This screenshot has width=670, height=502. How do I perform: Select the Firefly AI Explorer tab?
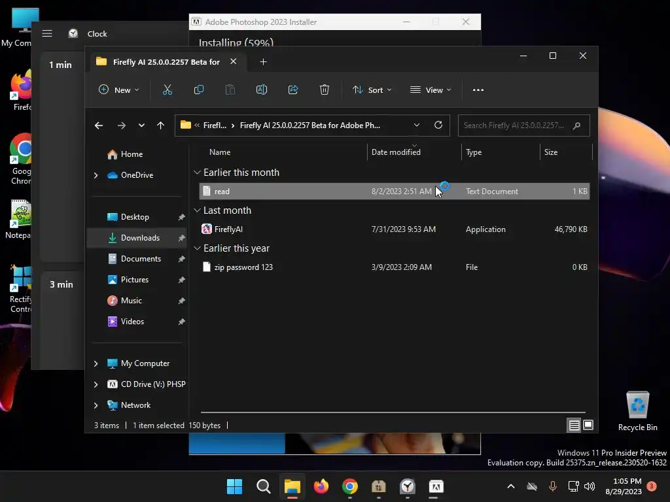[x=166, y=62]
